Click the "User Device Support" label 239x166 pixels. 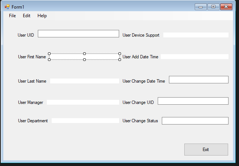tap(141, 35)
